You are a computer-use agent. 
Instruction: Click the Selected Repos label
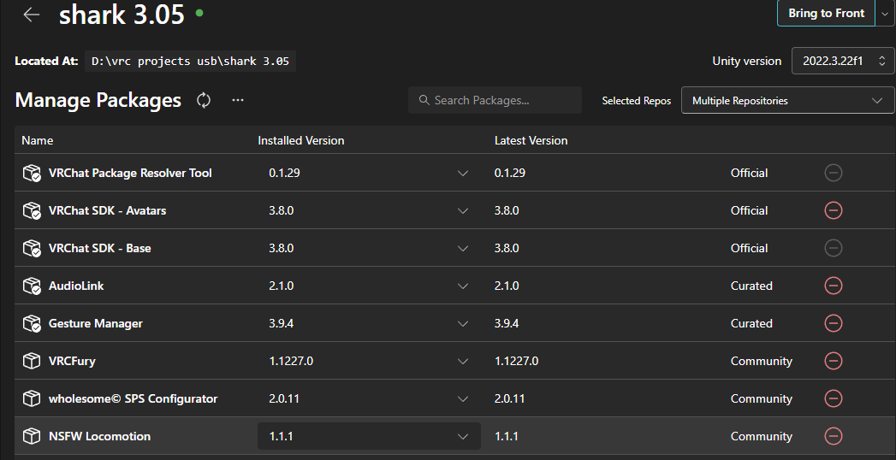(637, 101)
